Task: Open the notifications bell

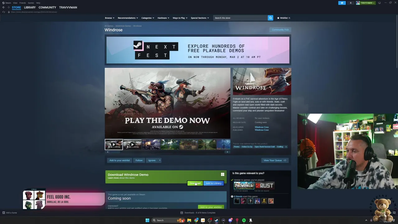Action: [351, 3]
